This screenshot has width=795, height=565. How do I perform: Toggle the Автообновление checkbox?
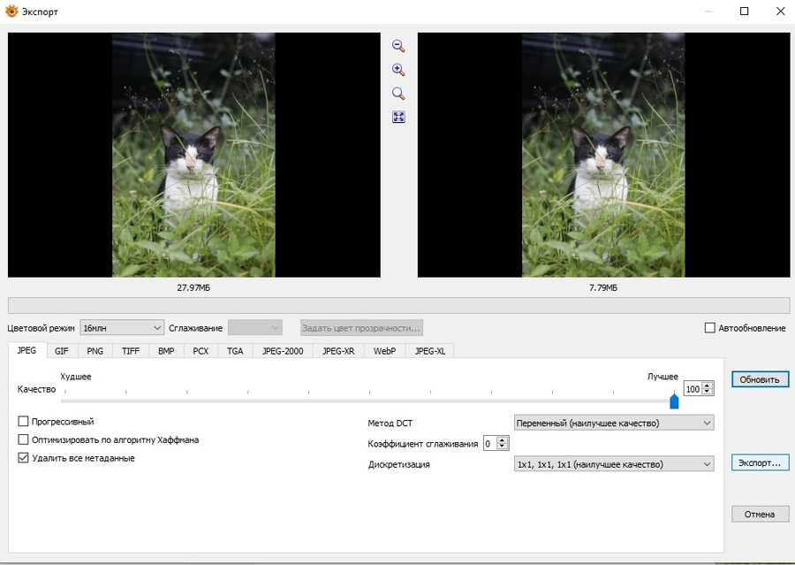pyautogui.click(x=710, y=328)
